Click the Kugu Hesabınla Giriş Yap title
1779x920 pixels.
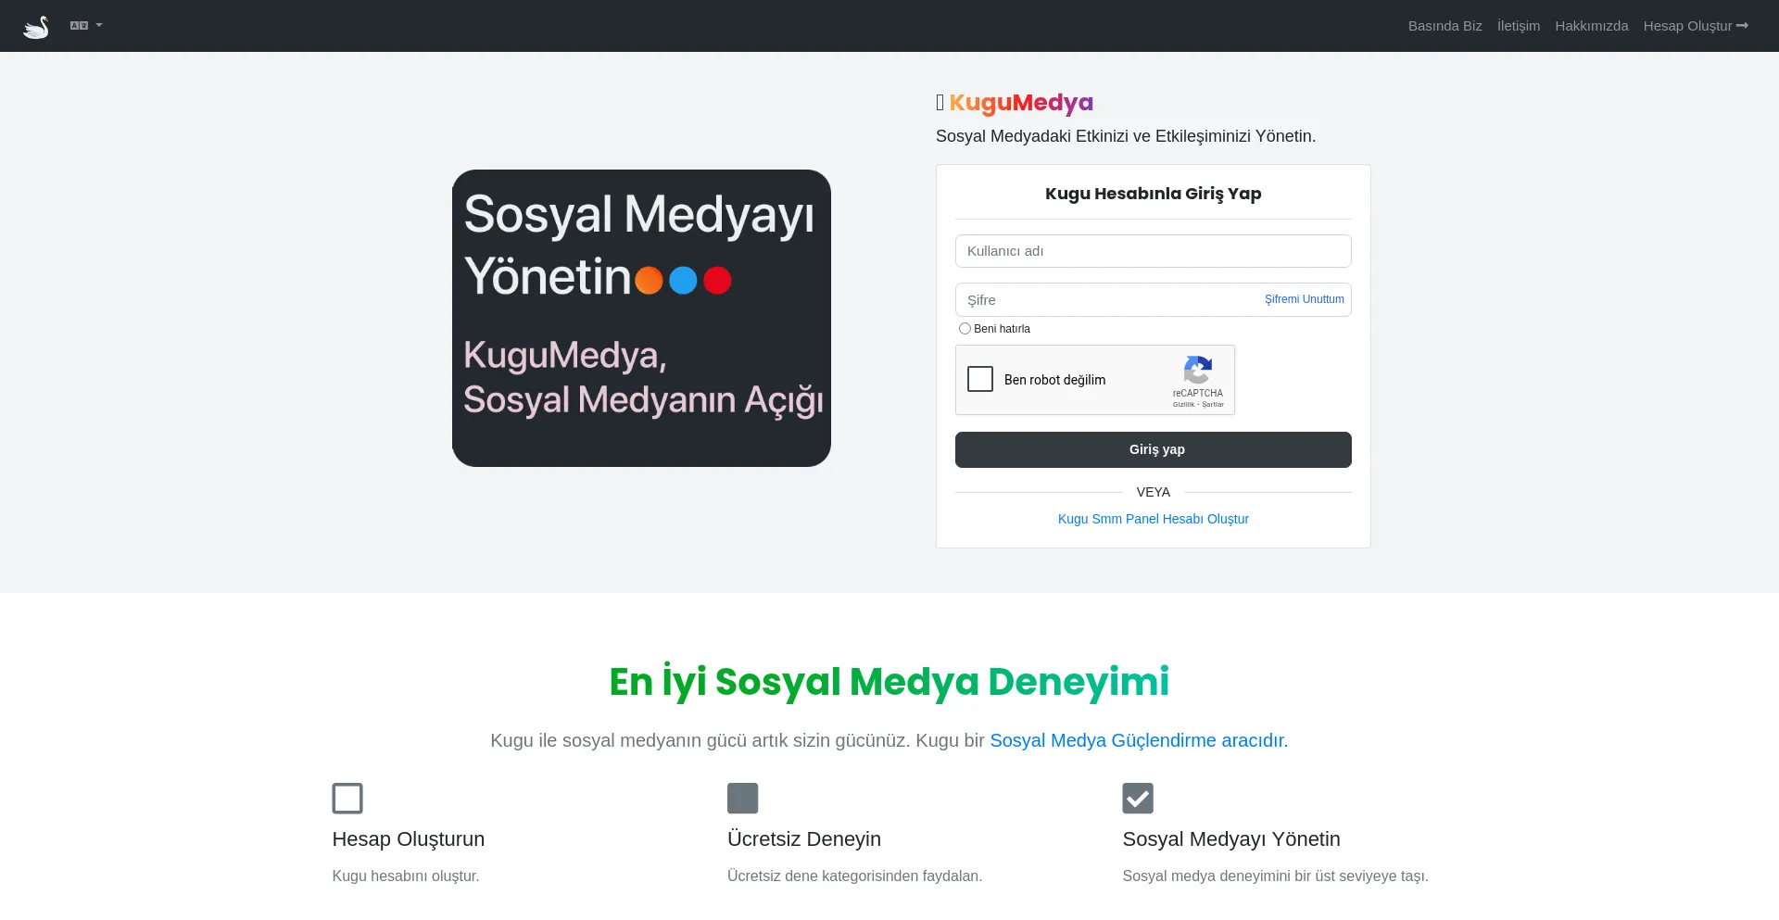coord(1153,194)
